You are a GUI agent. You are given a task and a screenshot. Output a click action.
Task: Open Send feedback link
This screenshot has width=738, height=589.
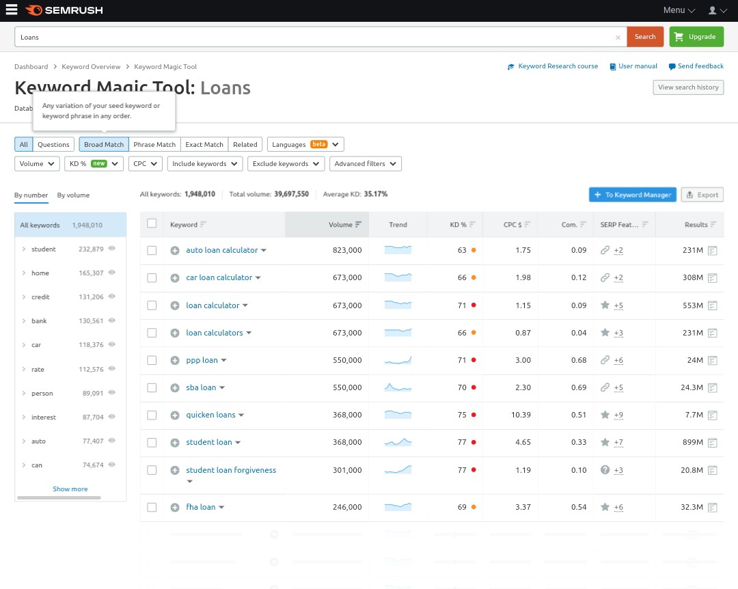(696, 66)
